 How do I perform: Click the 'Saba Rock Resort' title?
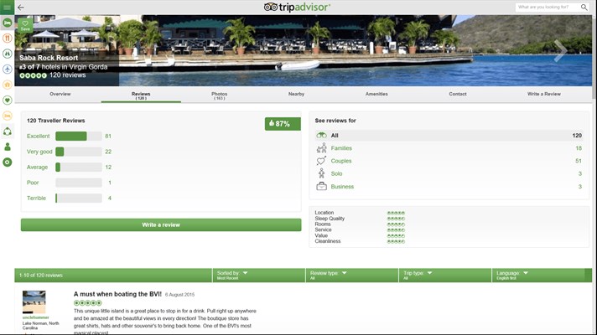pyautogui.click(x=49, y=58)
